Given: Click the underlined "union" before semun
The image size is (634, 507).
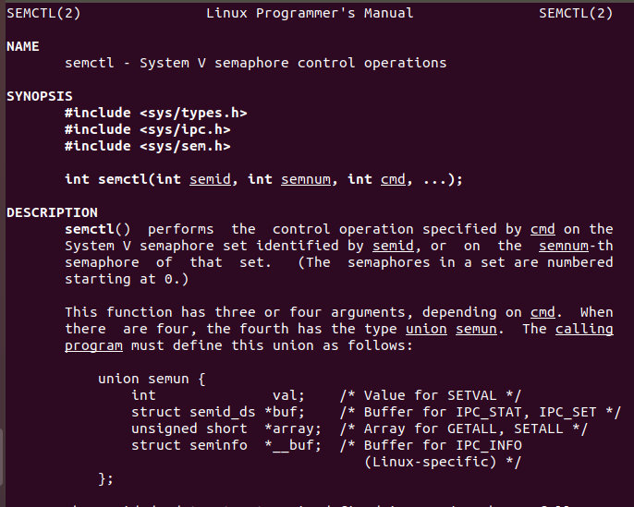Looking at the screenshot, I should click(x=426, y=329).
